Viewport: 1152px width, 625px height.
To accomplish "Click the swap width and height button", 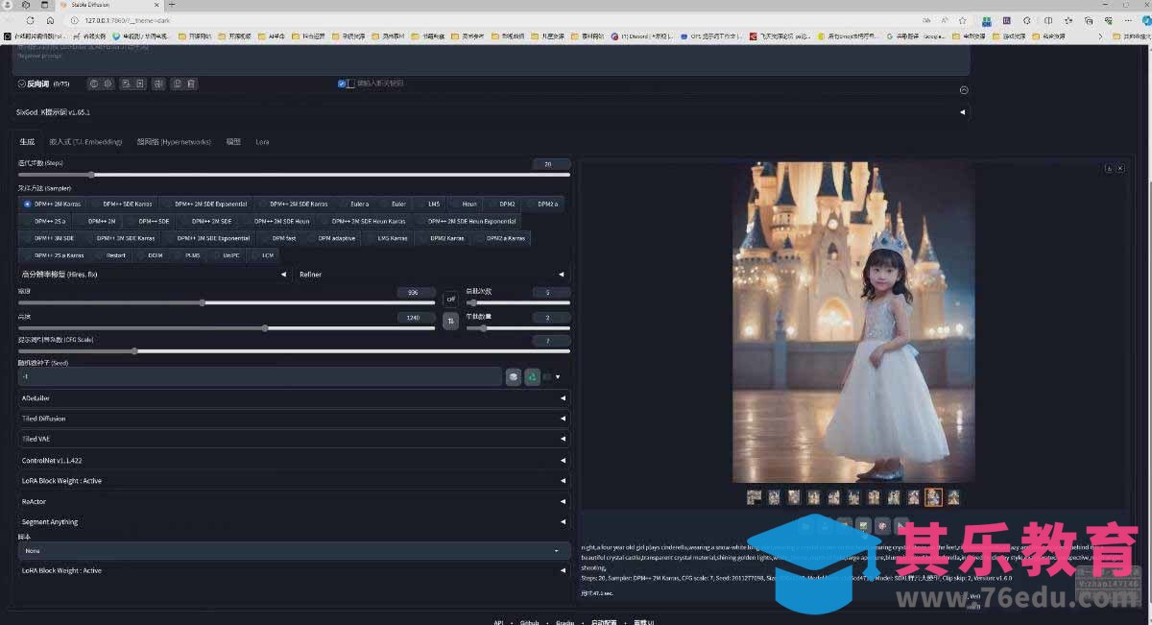I will point(450,321).
